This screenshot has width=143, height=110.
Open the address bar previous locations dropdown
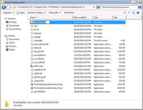94,7
